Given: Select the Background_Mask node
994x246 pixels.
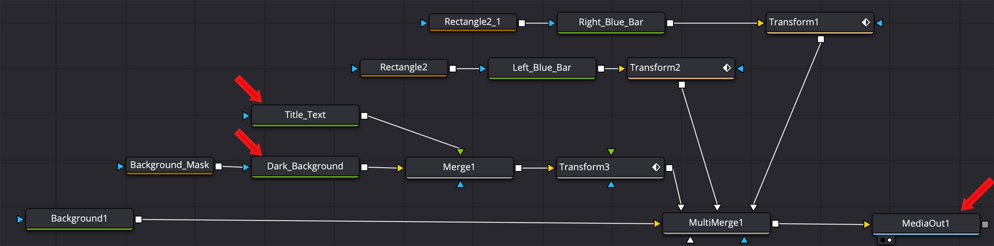Looking at the screenshot, I should 169,165.
